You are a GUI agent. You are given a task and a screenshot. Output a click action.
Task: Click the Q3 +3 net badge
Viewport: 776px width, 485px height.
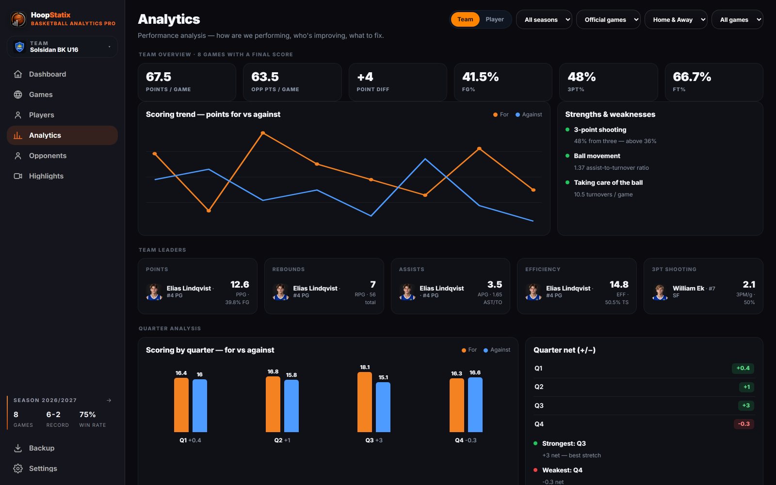tap(746, 405)
